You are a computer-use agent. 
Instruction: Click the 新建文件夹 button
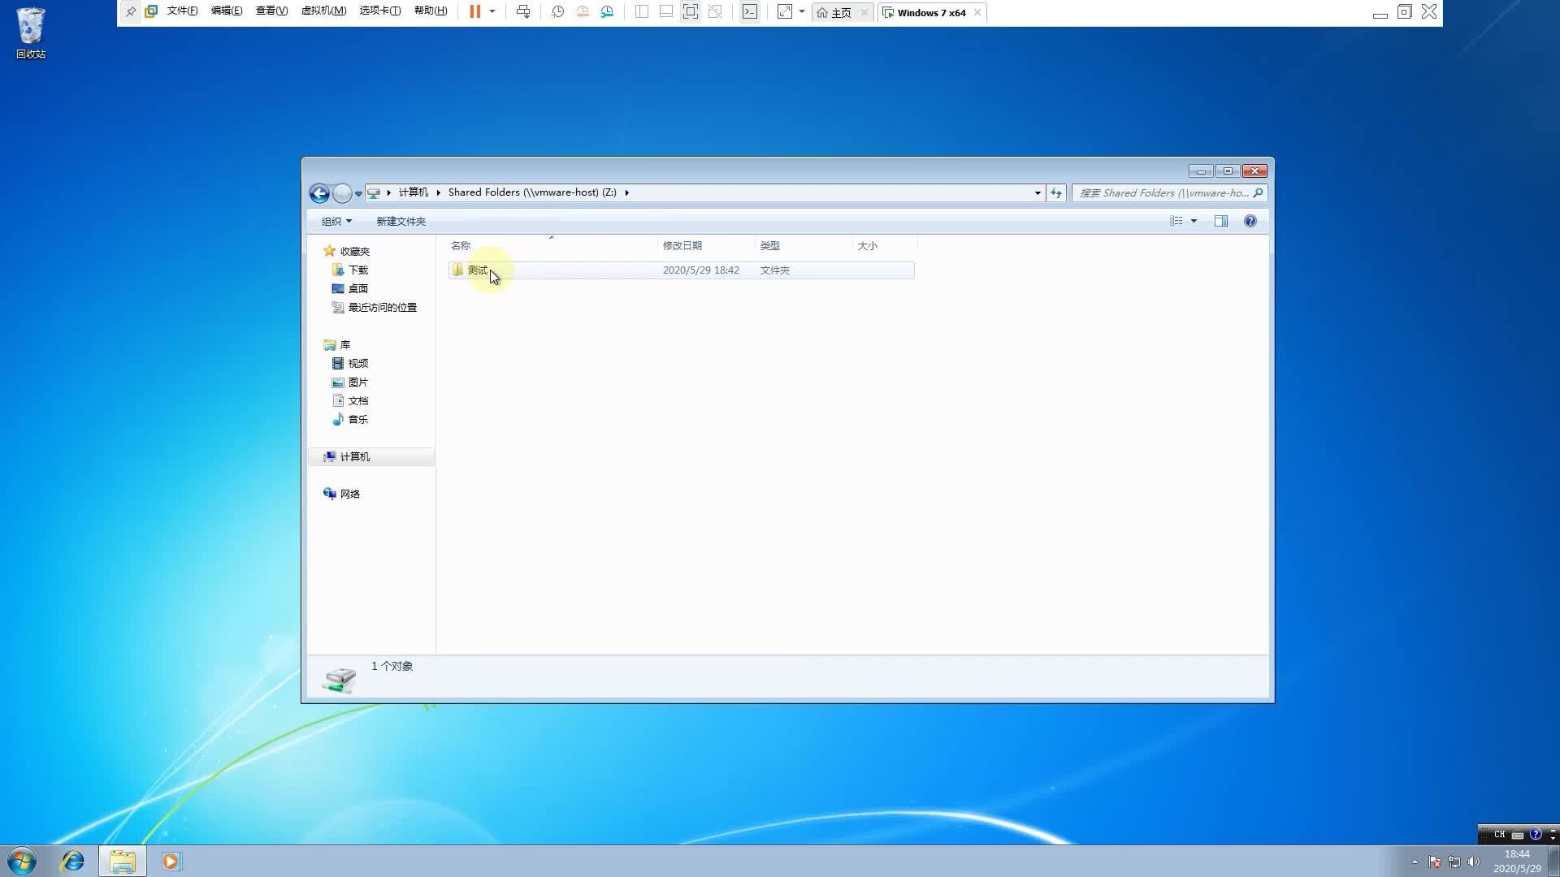(401, 221)
